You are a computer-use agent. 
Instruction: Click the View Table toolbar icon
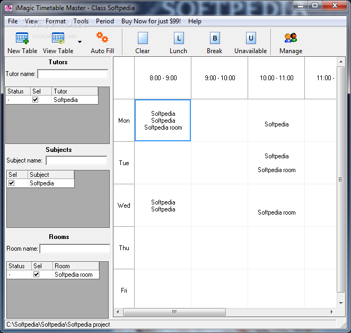[58, 38]
